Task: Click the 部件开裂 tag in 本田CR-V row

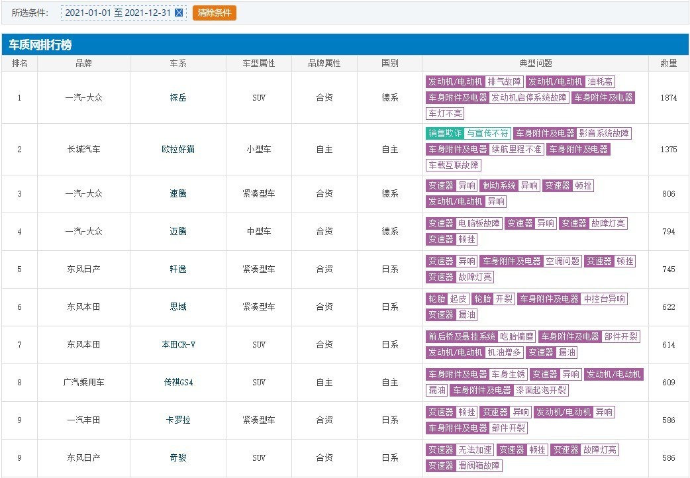Action: point(621,337)
